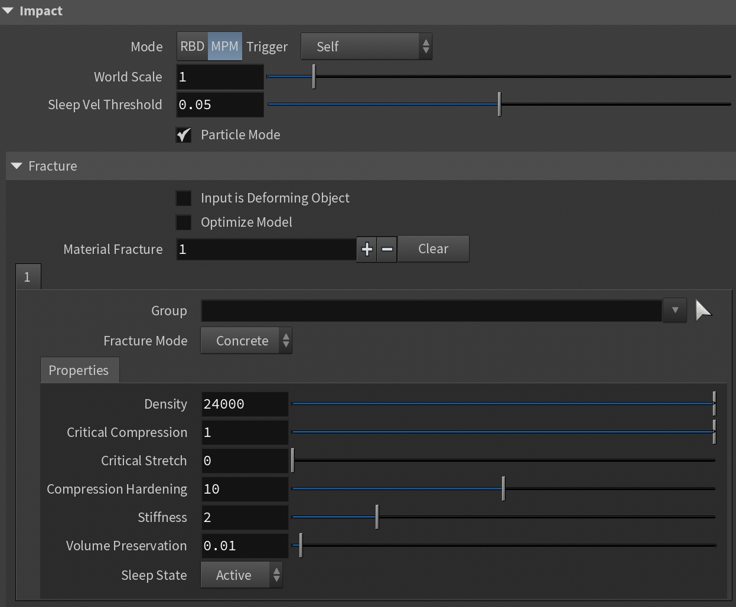
Task: Open the Sleep State dropdown
Action: (242, 575)
